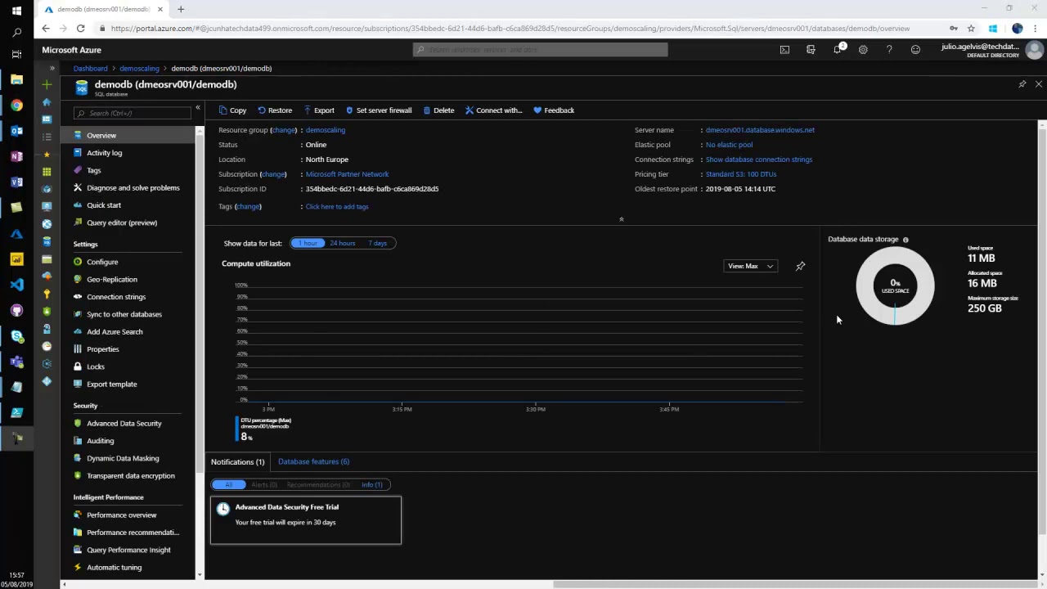
Task: Filter notifications by Recommendations (0)
Action: (x=318, y=485)
